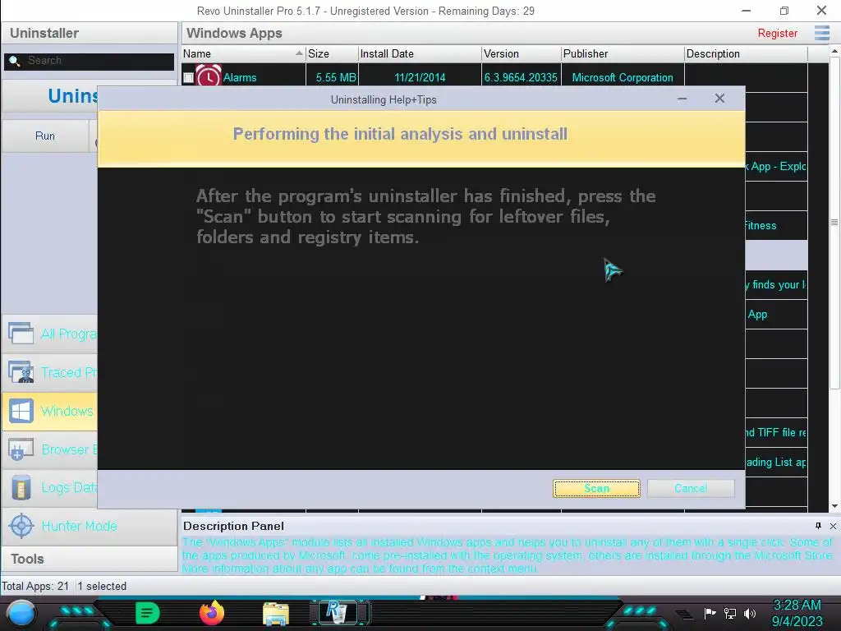Sort by the Version column header

pos(522,53)
